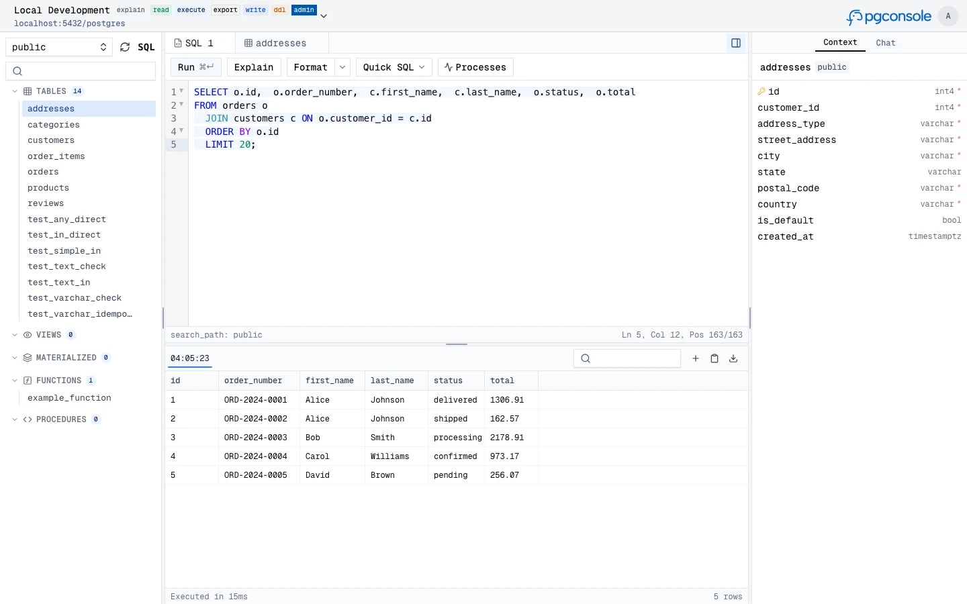This screenshot has width=967, height=604.
Task: Copy query results to clipboard icon
Action: click(715, 358)
